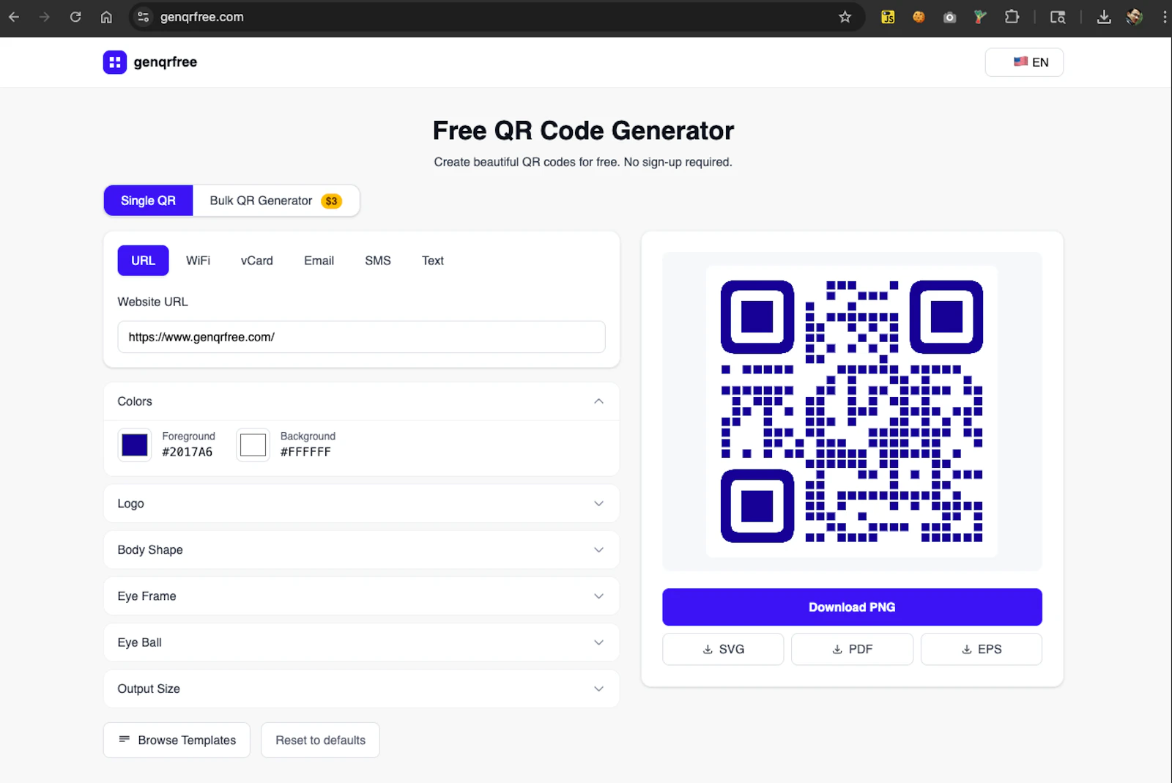Download QR as SVG
Viewport: 1172px width, 783px height.
pyautogui.click(x=723, y=649)
